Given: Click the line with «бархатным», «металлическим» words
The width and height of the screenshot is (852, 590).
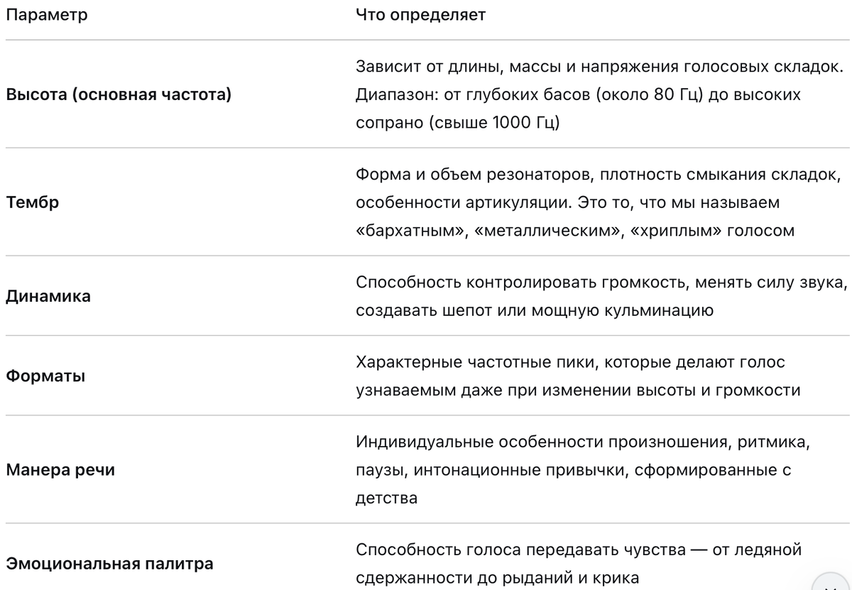Looking at the screenshot, I should 575,230.
